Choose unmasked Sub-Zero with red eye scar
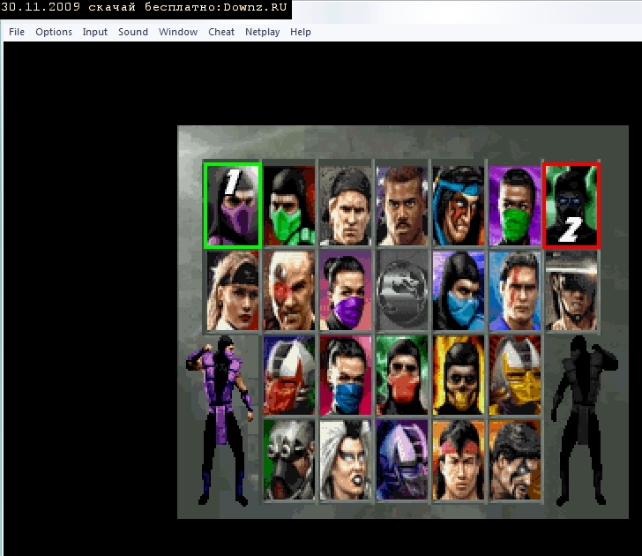 [515, 290]
